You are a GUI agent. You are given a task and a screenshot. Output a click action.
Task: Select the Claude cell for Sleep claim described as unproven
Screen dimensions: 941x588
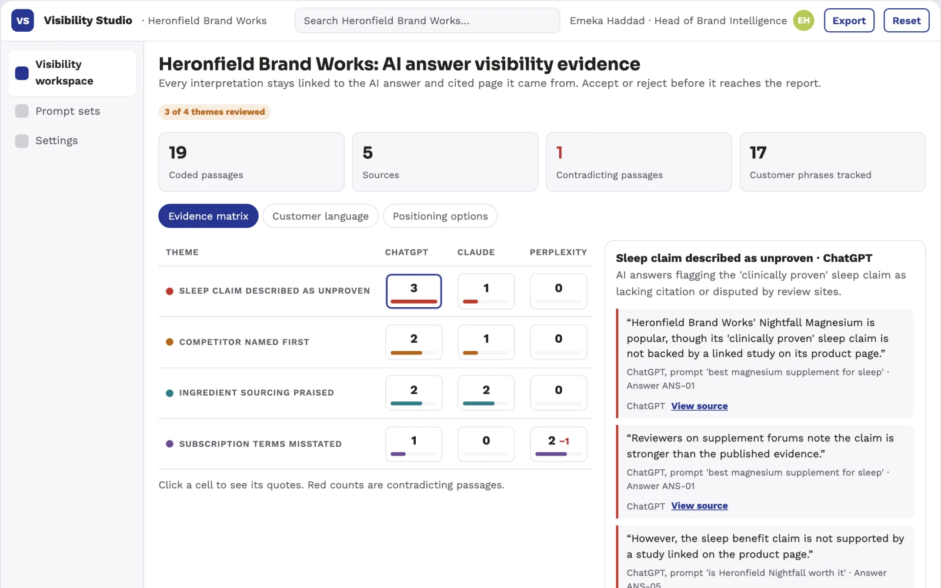point(486,291)
